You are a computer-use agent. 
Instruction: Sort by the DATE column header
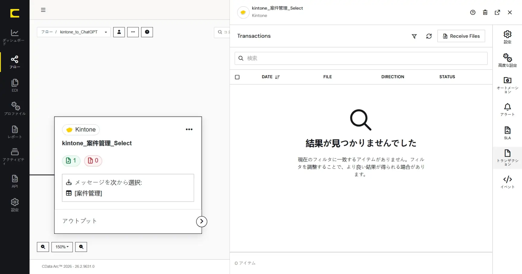point(270,77)
